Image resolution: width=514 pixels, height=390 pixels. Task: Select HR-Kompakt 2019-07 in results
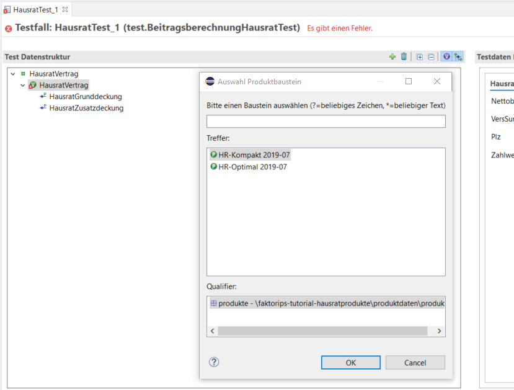[254, 155]
